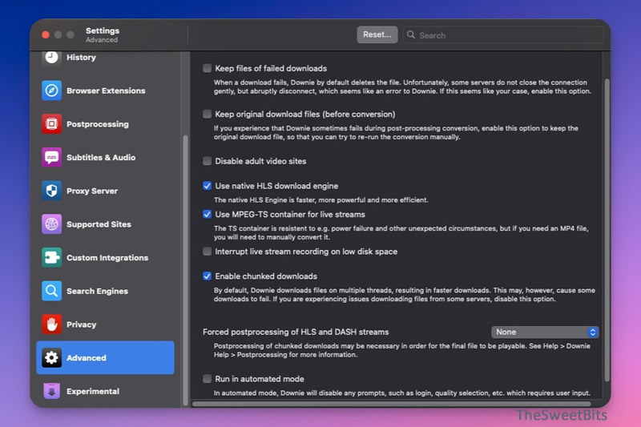The height and width of the screenshot is (427, 641).
Task: Disable Enable chunked downloads checkbox
Action: tap(208, 276)
